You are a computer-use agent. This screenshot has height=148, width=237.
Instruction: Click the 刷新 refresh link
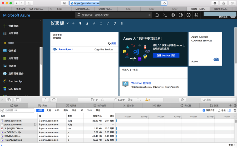(x=112, y=43)
